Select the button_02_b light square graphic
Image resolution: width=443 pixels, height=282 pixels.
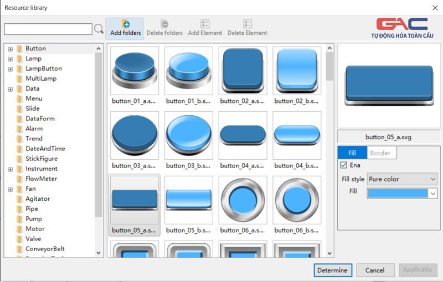click(x=297, y=71)
